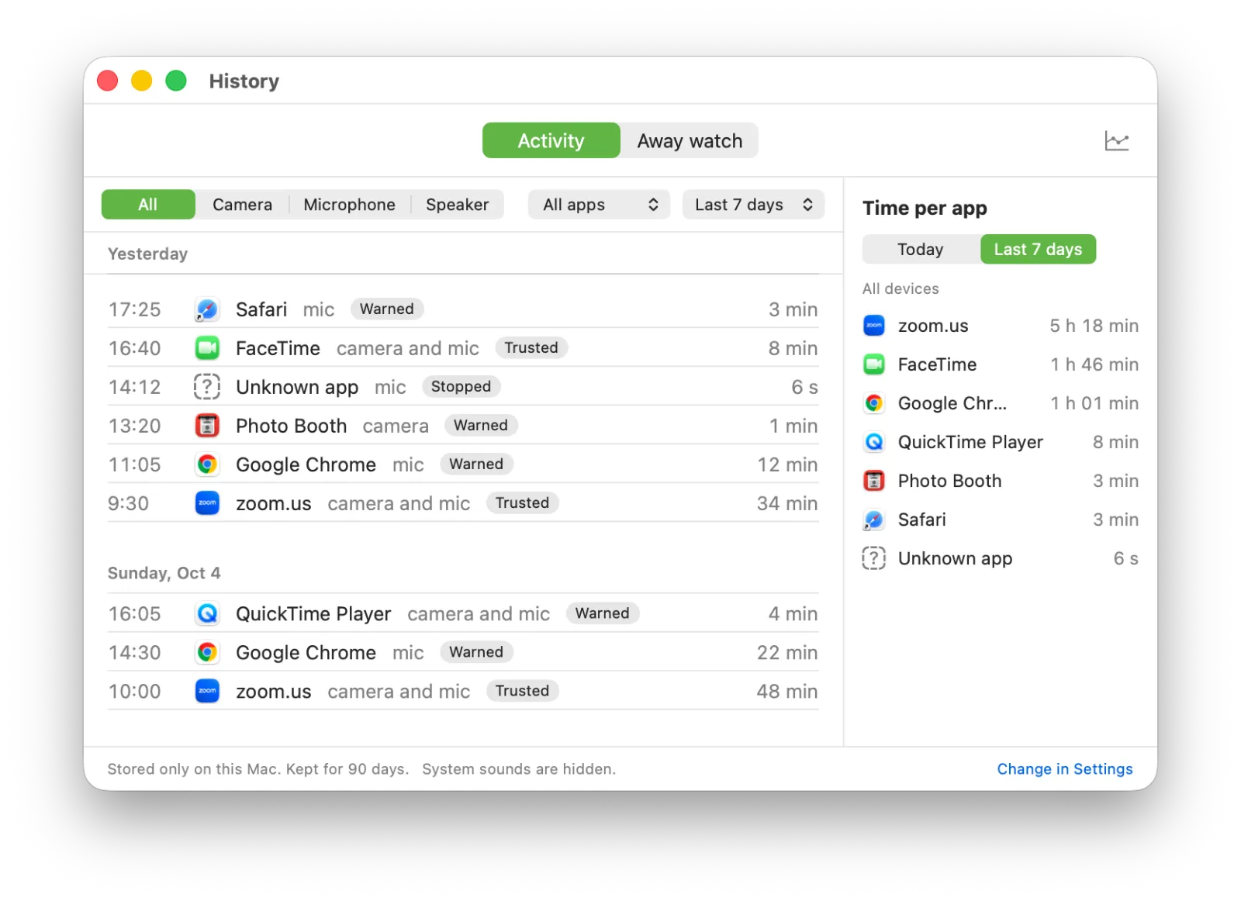Filter history by Speaker
The height and width of the screenshot is (901, 1241).
[x=458, y=205]
